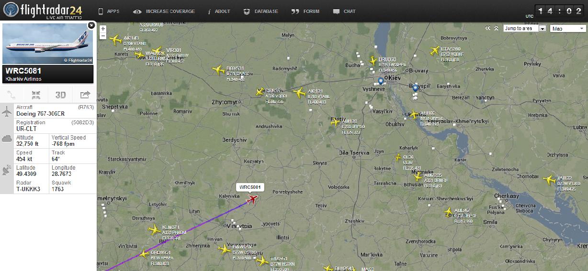This screenshot has height=271, width=588.
Task: Click the blue airport pin near Vyshneve
Action: [381, 81]
